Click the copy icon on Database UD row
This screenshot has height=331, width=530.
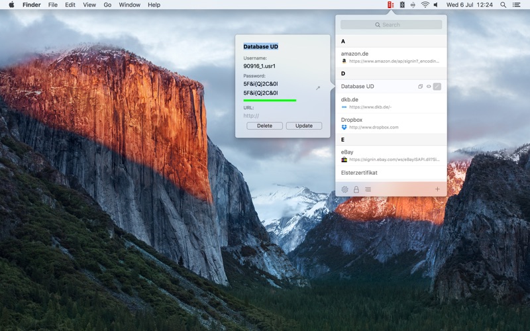420,87
